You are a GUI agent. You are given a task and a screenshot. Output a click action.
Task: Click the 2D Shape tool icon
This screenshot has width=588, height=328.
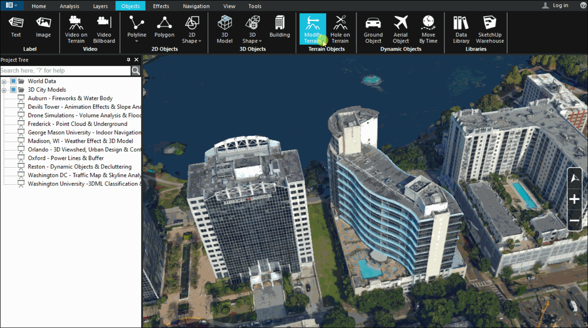tap(192, 24)
